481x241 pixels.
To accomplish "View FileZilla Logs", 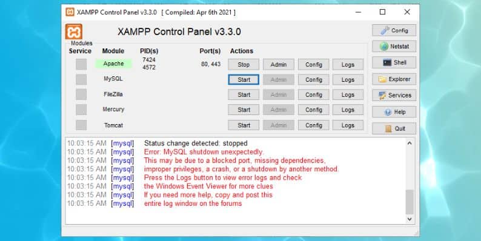I will (x=348, y=94).
